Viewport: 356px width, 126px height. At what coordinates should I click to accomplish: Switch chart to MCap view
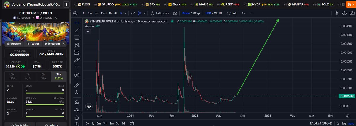coord(196,13)
